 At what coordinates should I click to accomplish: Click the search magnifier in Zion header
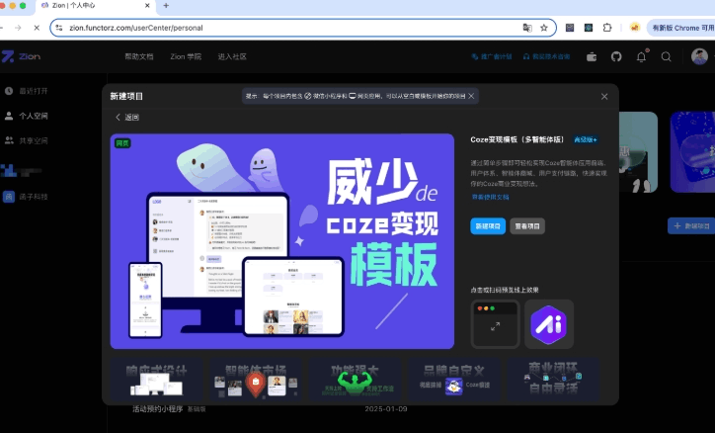pyautogui.click(x=666, y=56)
